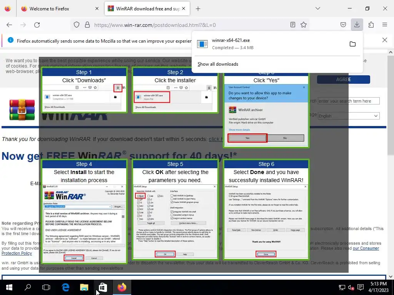
Task: Go back to the previous page
Action: point(9,25)
